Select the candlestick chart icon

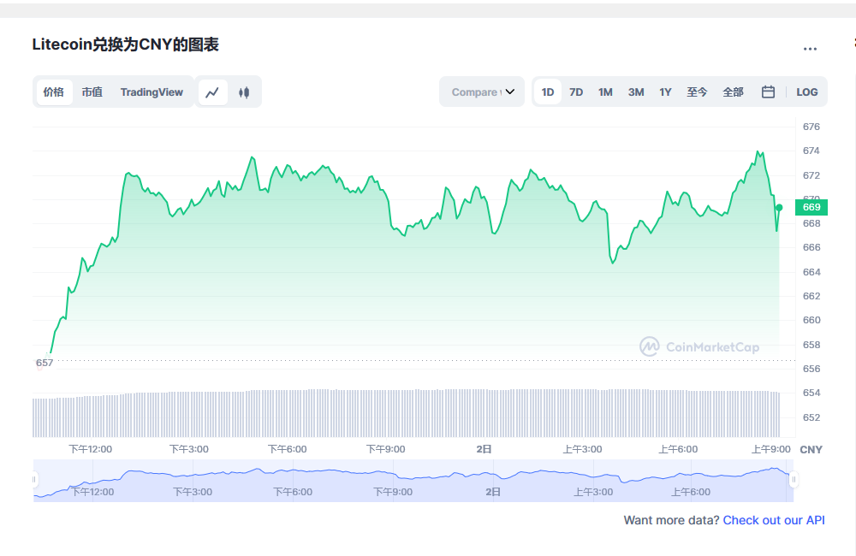click(244, 92)
